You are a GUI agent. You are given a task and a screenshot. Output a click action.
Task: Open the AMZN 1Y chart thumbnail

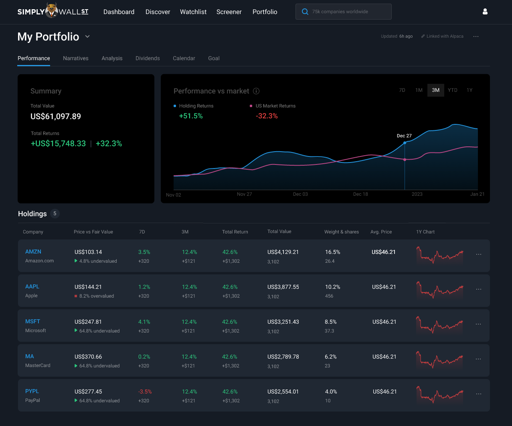[440, 255]
